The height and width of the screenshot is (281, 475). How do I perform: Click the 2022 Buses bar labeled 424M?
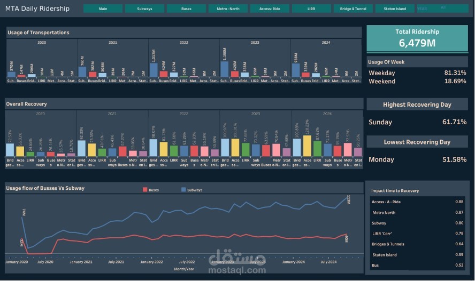coord(164,74)
